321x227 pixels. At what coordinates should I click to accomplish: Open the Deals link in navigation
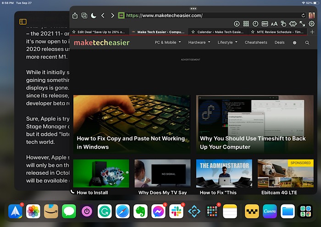point(279,42)
